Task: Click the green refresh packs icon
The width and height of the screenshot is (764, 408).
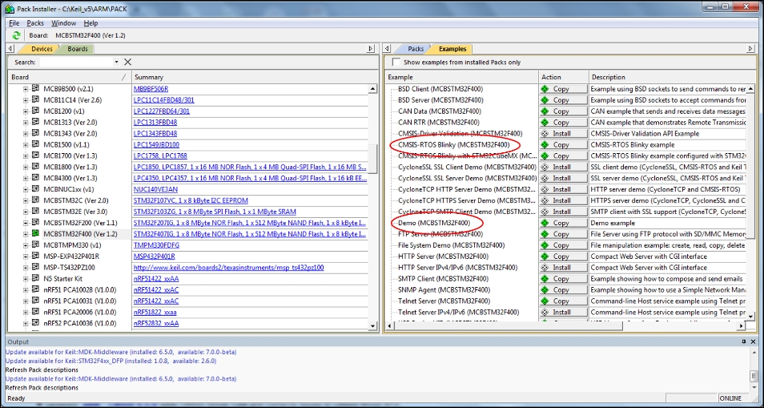Action: (x=18, y=35)
